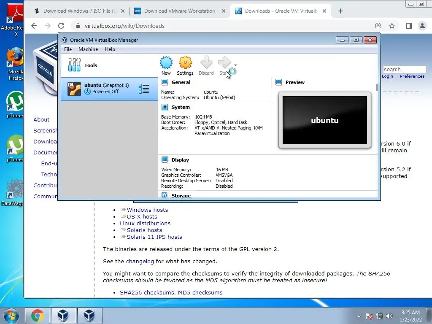Click the Storage section icon
The image size is (432, 324).
coord(165,195)
